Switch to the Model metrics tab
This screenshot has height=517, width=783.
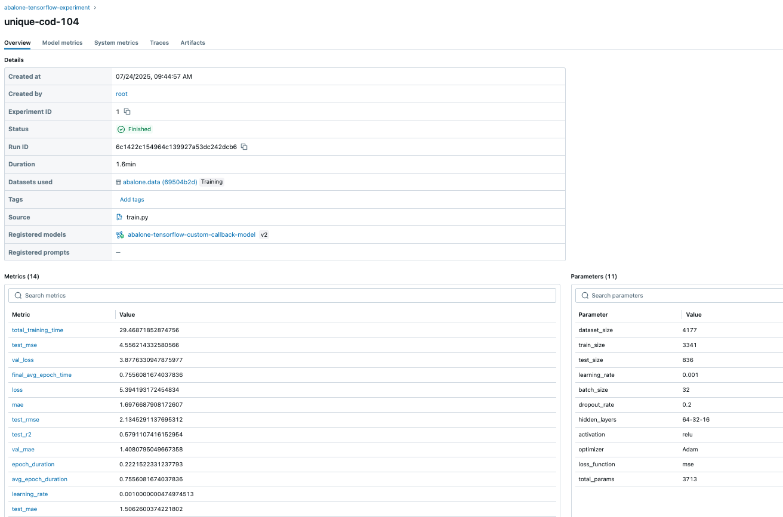click(x=62, y=42)
